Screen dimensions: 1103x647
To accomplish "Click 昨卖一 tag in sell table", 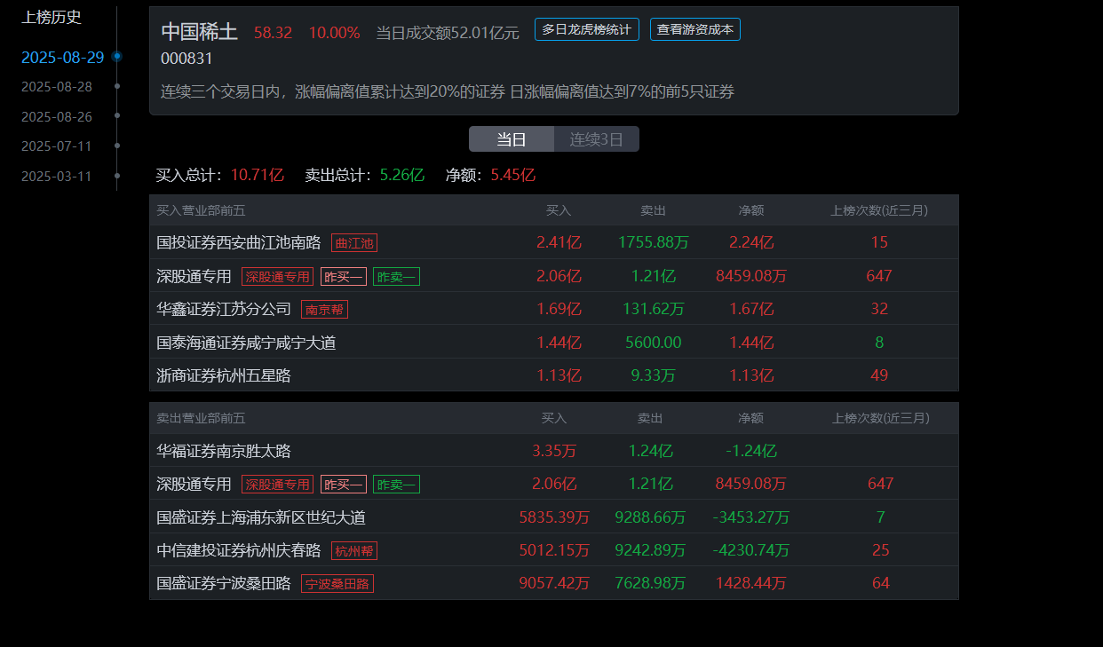I will [396, 484].
